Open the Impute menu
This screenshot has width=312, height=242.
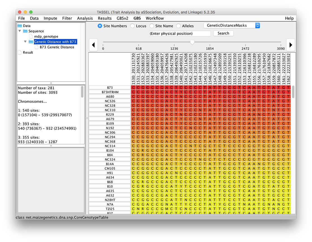click(x=50, y=18)
